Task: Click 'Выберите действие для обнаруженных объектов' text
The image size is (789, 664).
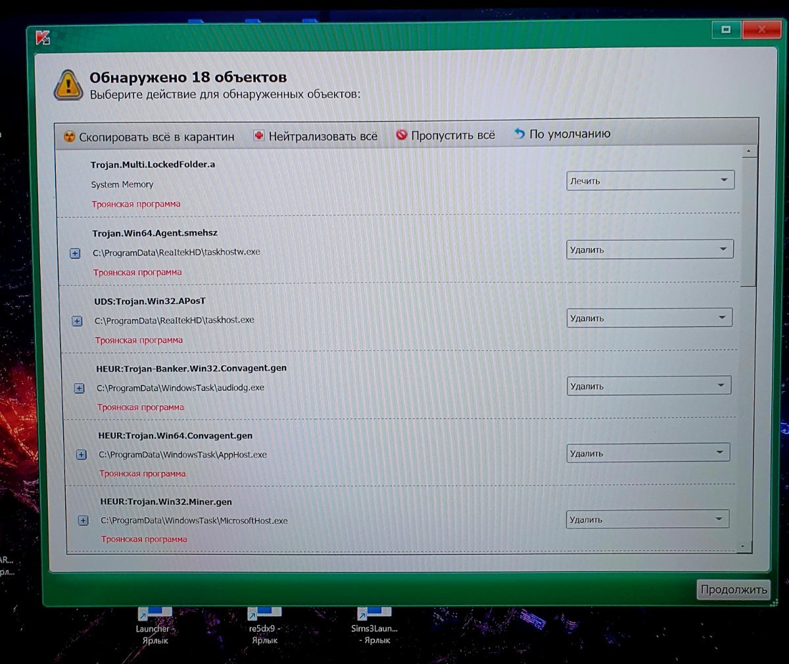Action: [x=226, y=94]
